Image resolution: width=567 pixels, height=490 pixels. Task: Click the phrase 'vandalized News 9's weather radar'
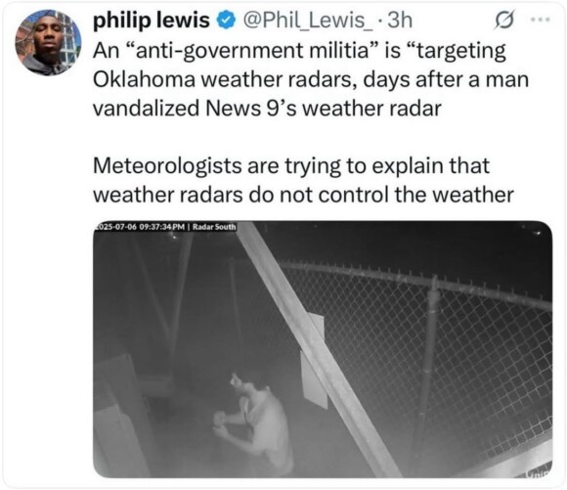click(x=267, y=109)
